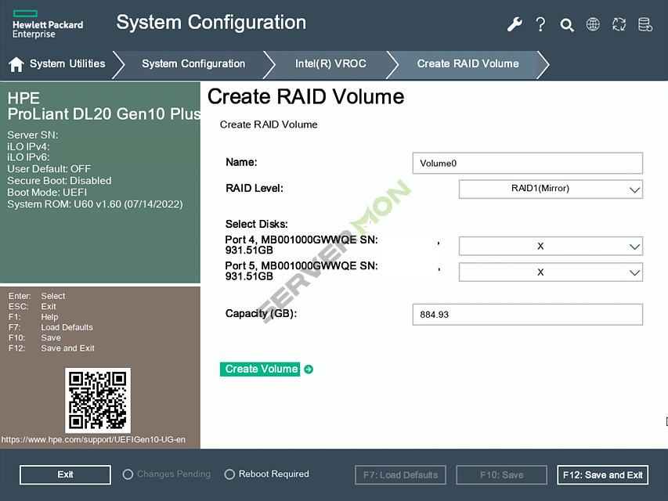Click the Create Volume button
Viewport: 668px width, 501px height.
pos(260,369)
